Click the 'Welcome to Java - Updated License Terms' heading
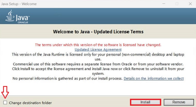The image size is (196, 107). [x=98, y=32]
